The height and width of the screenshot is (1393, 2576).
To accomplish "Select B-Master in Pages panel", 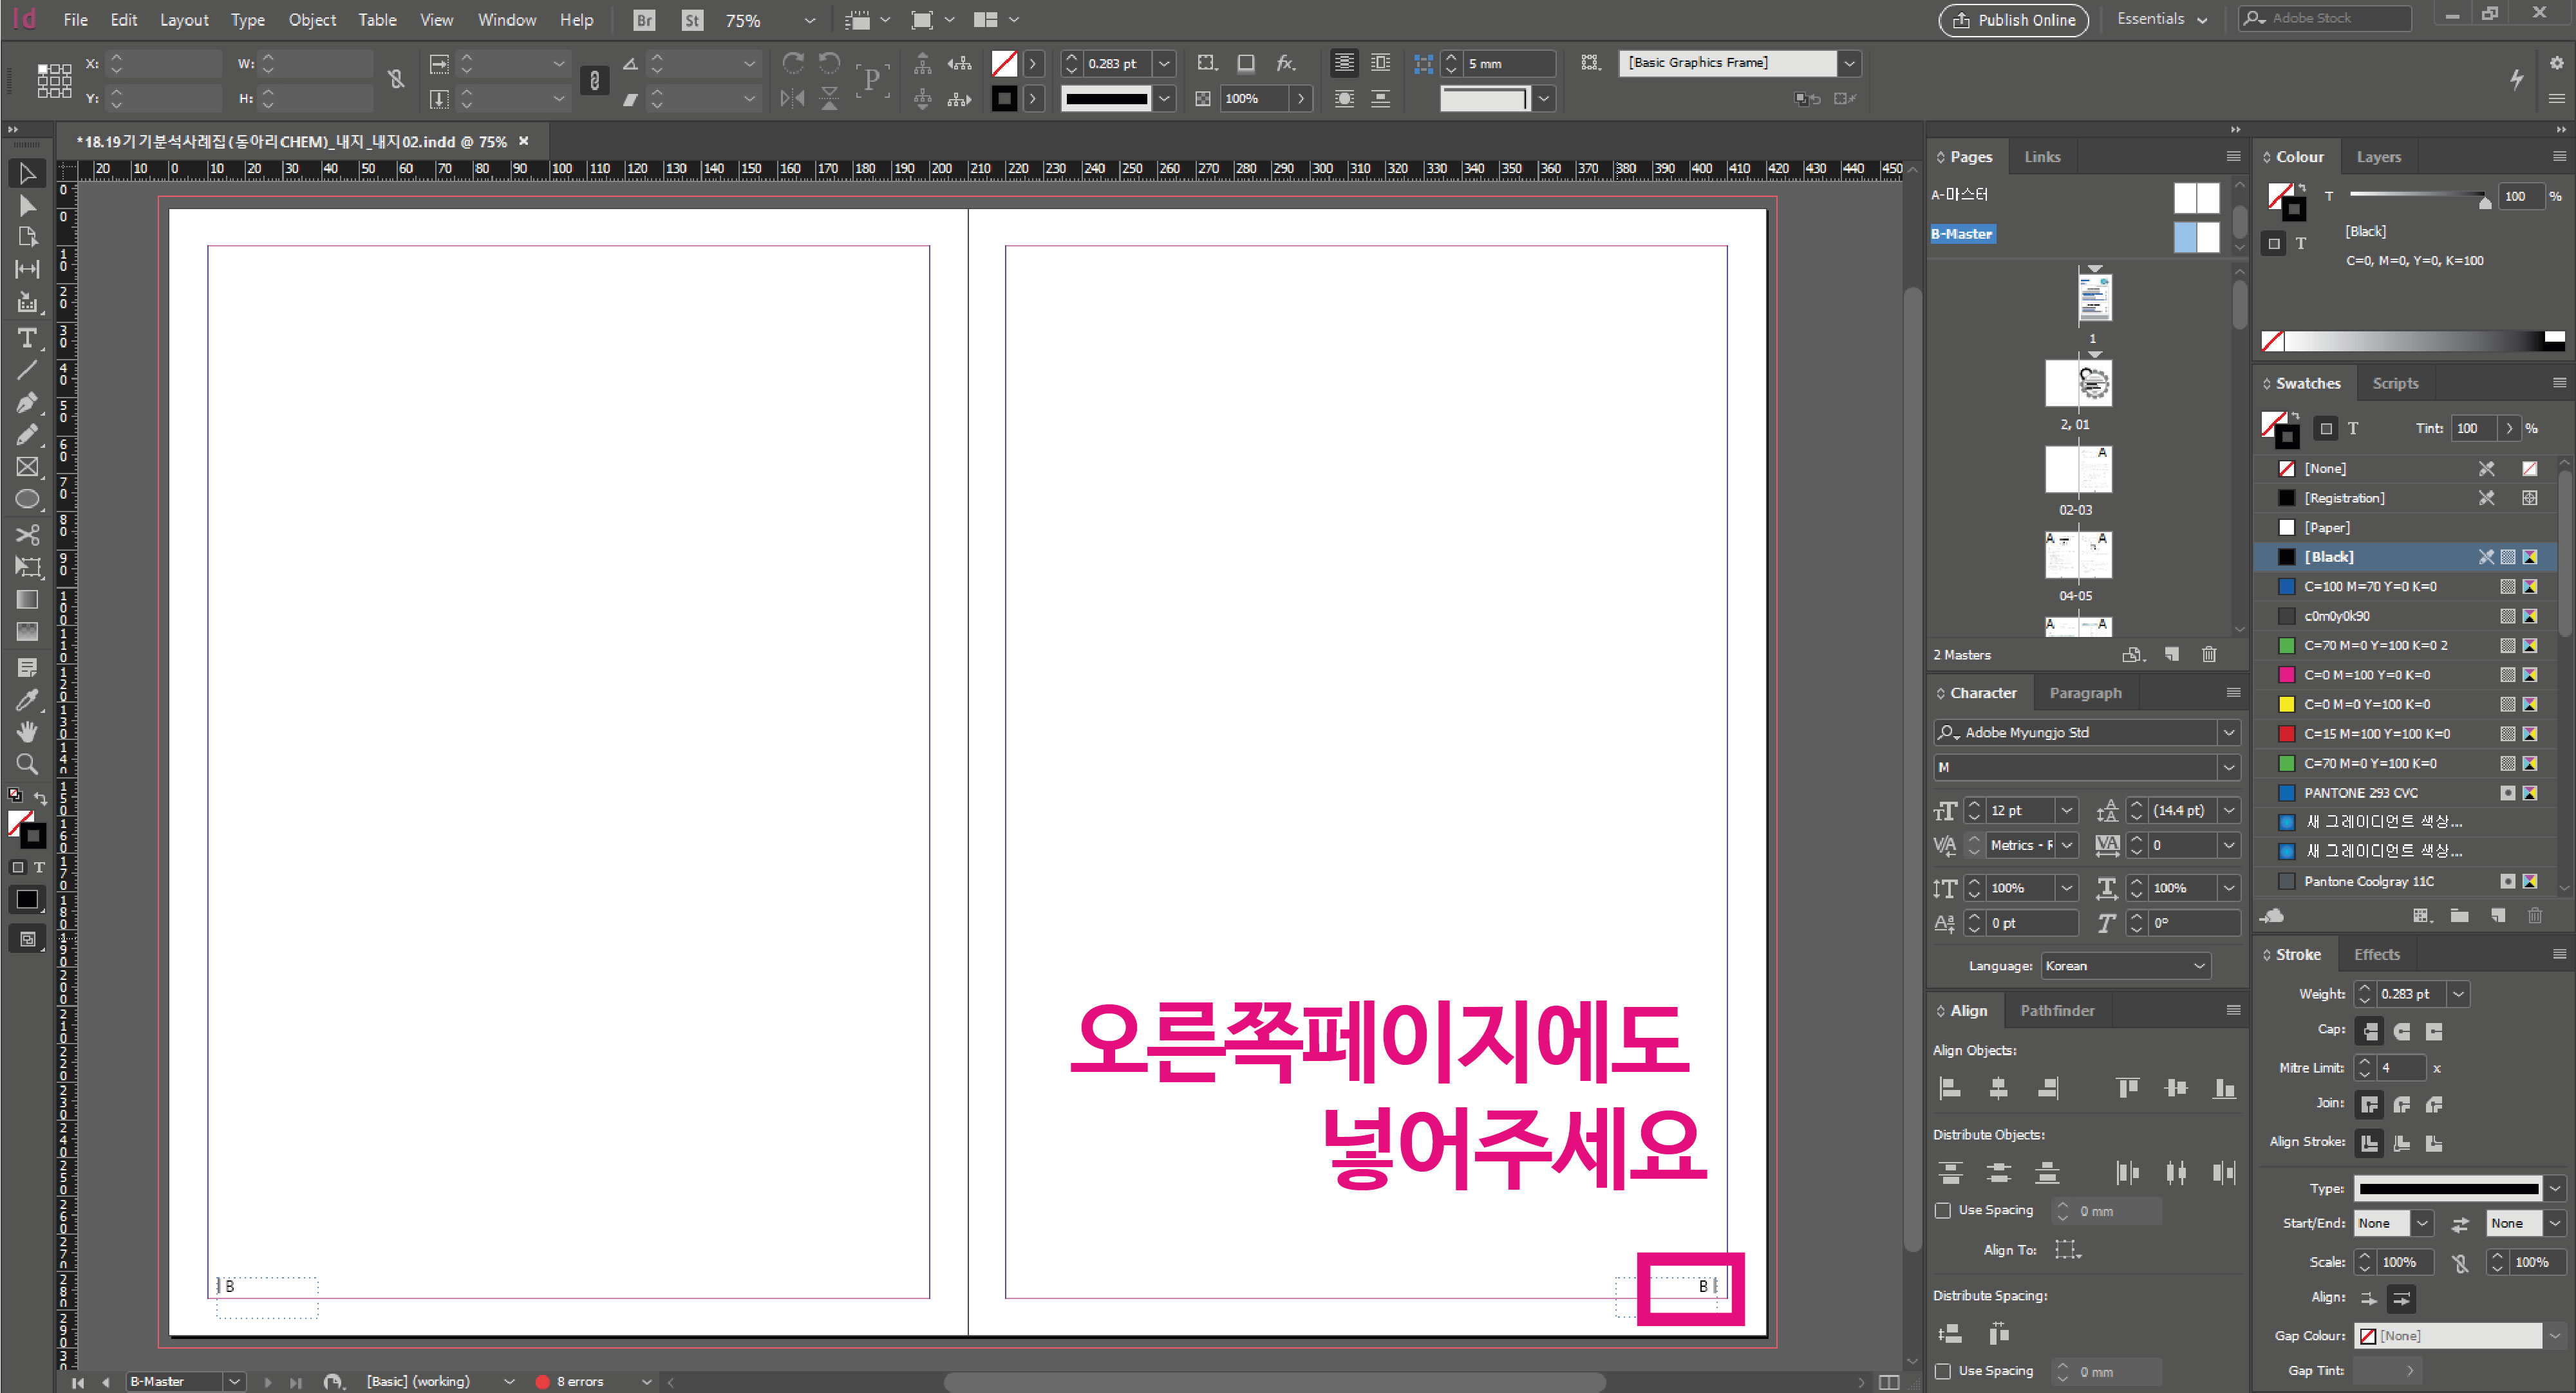I will tap(1962, 234).
